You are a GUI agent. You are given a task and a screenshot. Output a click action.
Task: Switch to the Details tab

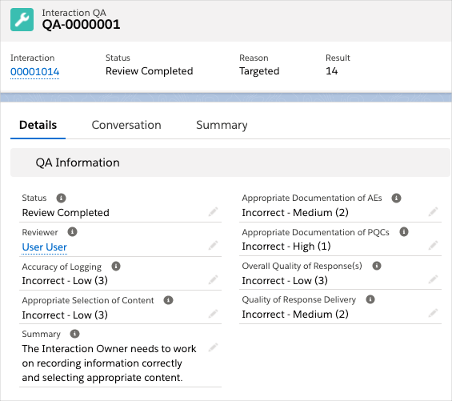click(38, 125)
